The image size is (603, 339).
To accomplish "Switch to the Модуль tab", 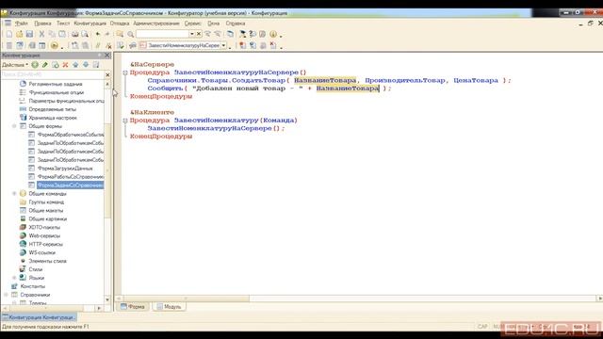I will pyautogui.click(x=169, y=306).
